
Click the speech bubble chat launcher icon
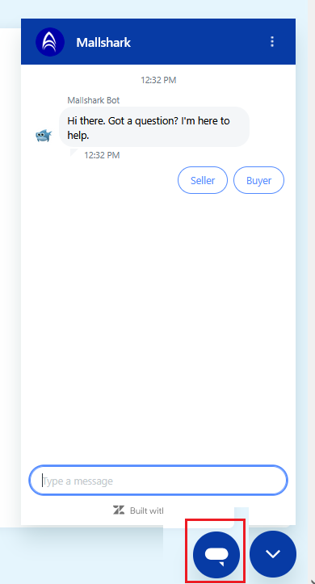pos(216,554)
